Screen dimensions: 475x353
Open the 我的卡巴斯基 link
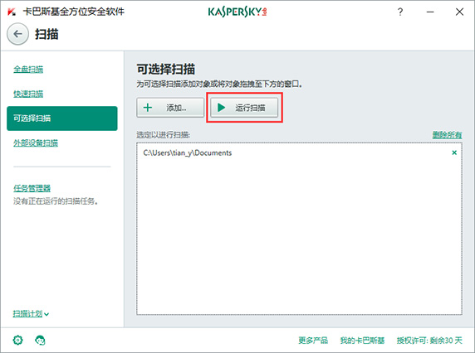click(362, 341)
